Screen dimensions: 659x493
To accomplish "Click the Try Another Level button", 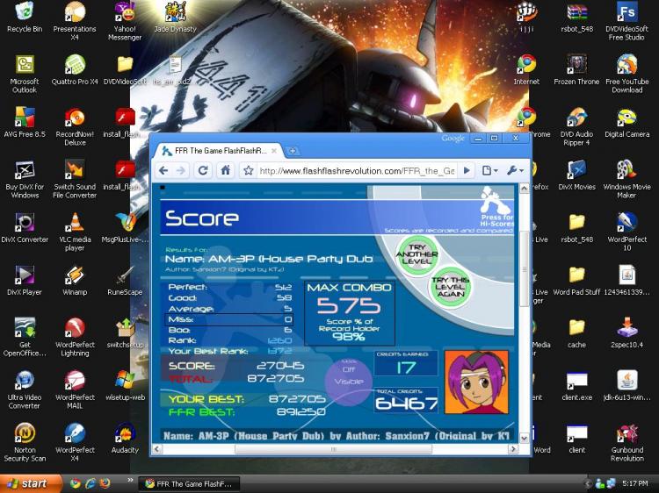I will tap(416, 254).
